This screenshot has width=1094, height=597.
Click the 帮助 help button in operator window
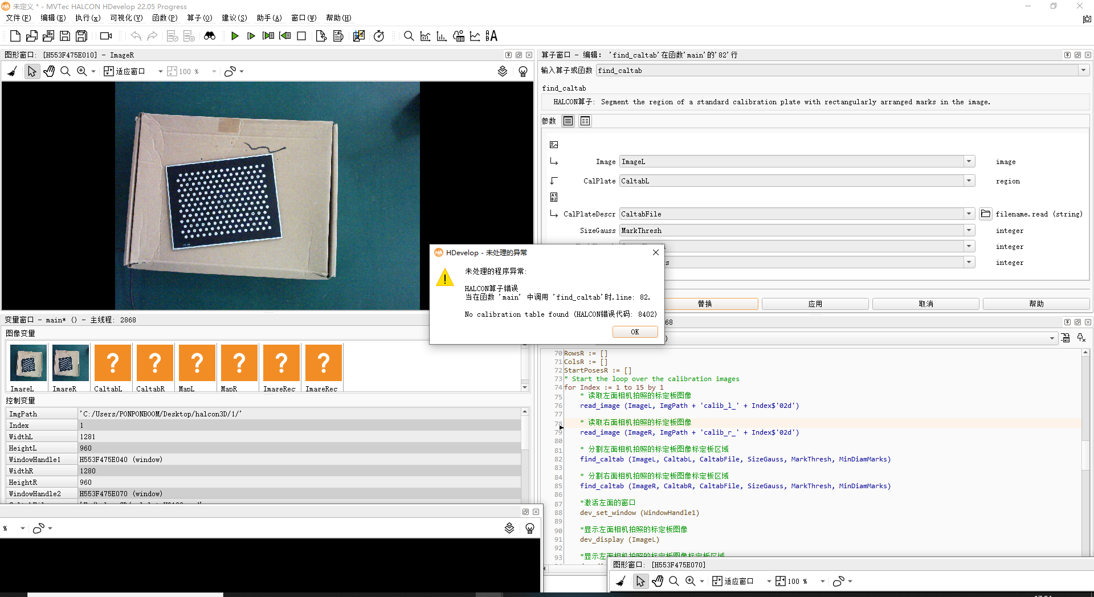(x=1036, y=304)
